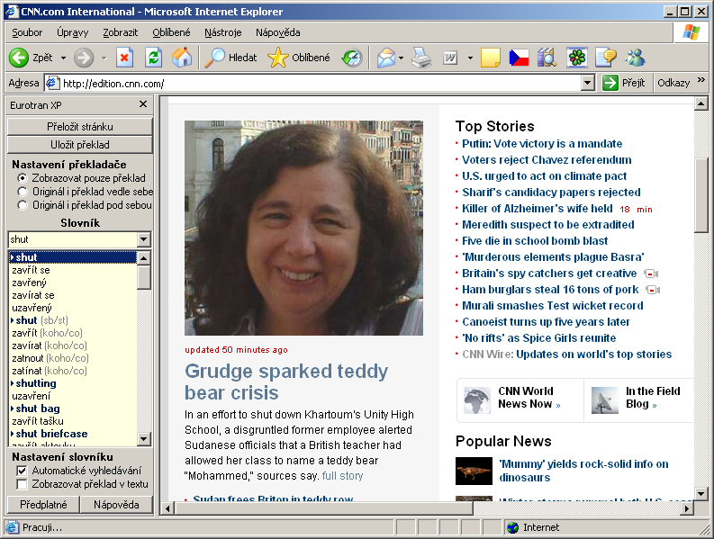Image resolution: width=714 pixels, height=539 pixels.
Task: Click the Internet zone globe in the status bar
Action: pos(512,527)
